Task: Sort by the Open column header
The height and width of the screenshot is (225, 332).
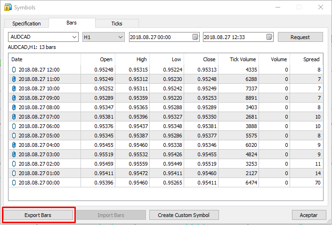Action: point(98,59)
